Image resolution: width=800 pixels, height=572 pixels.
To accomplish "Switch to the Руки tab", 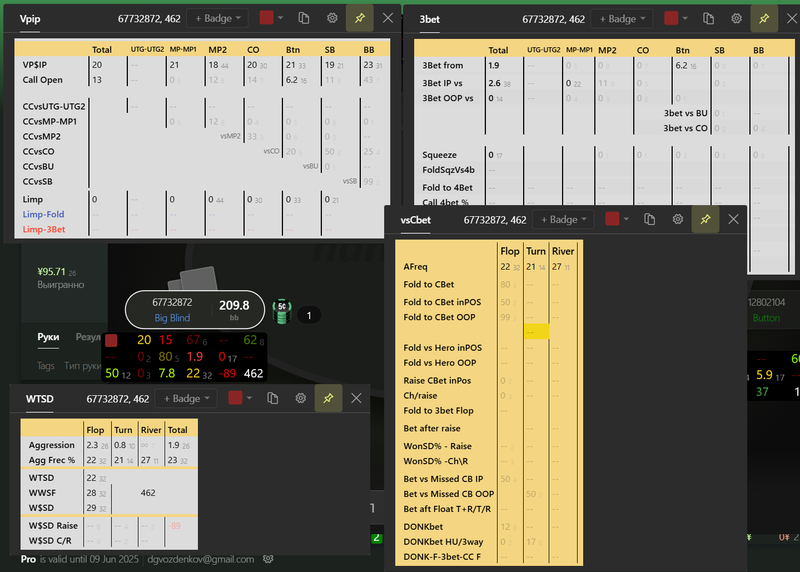I will (48, 337).
